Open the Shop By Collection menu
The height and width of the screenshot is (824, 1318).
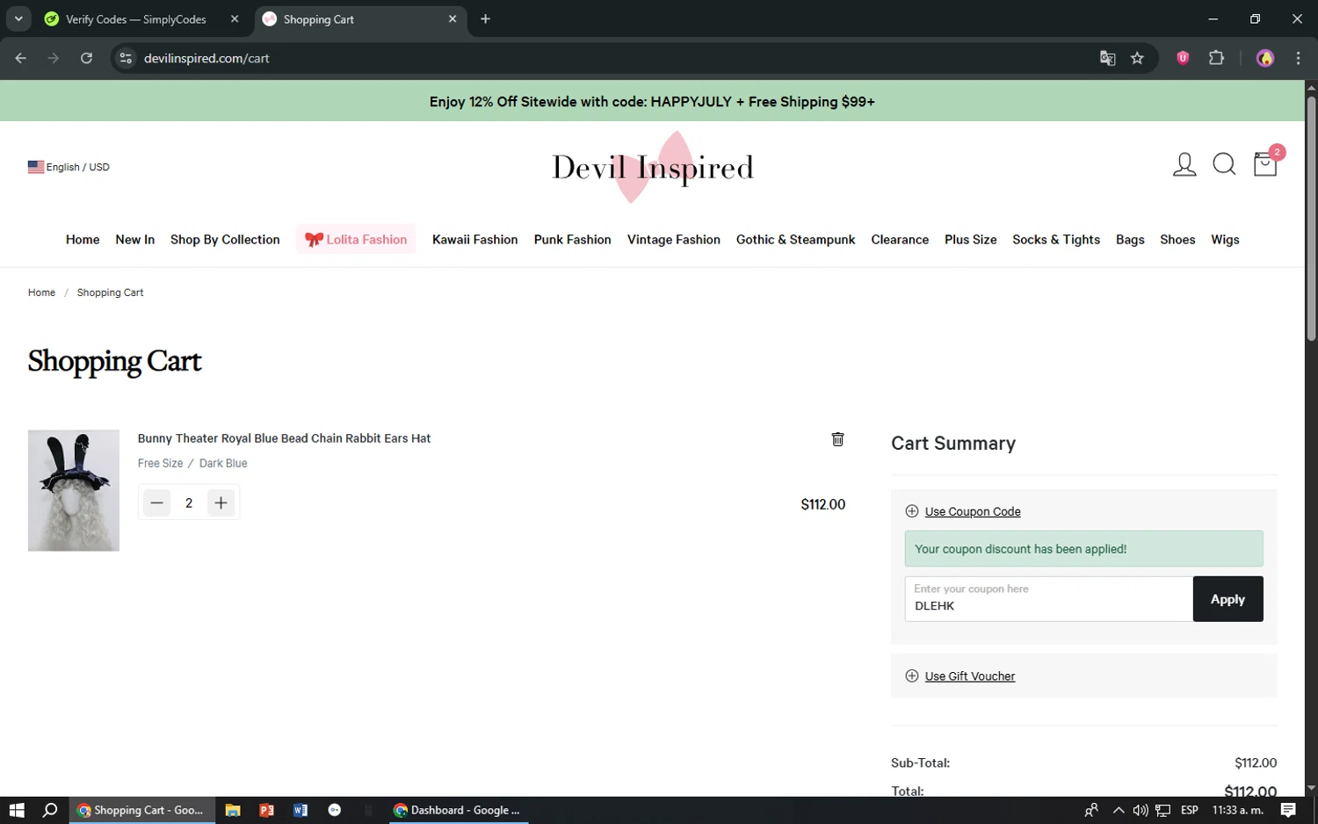(x=225, y=240)
